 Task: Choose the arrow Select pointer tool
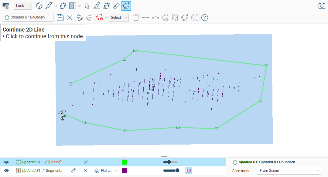[87, 6]
